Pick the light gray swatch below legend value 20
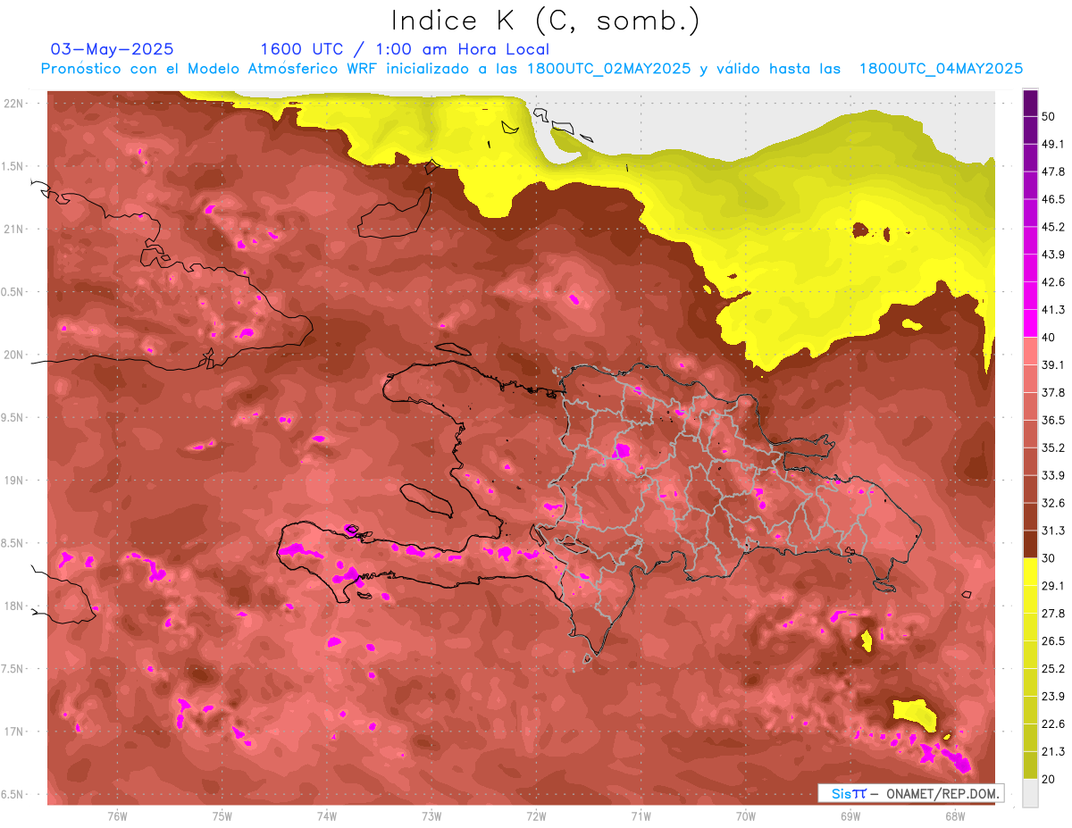This screenshot has width=1072, height=828. [x=1030, y=793]
